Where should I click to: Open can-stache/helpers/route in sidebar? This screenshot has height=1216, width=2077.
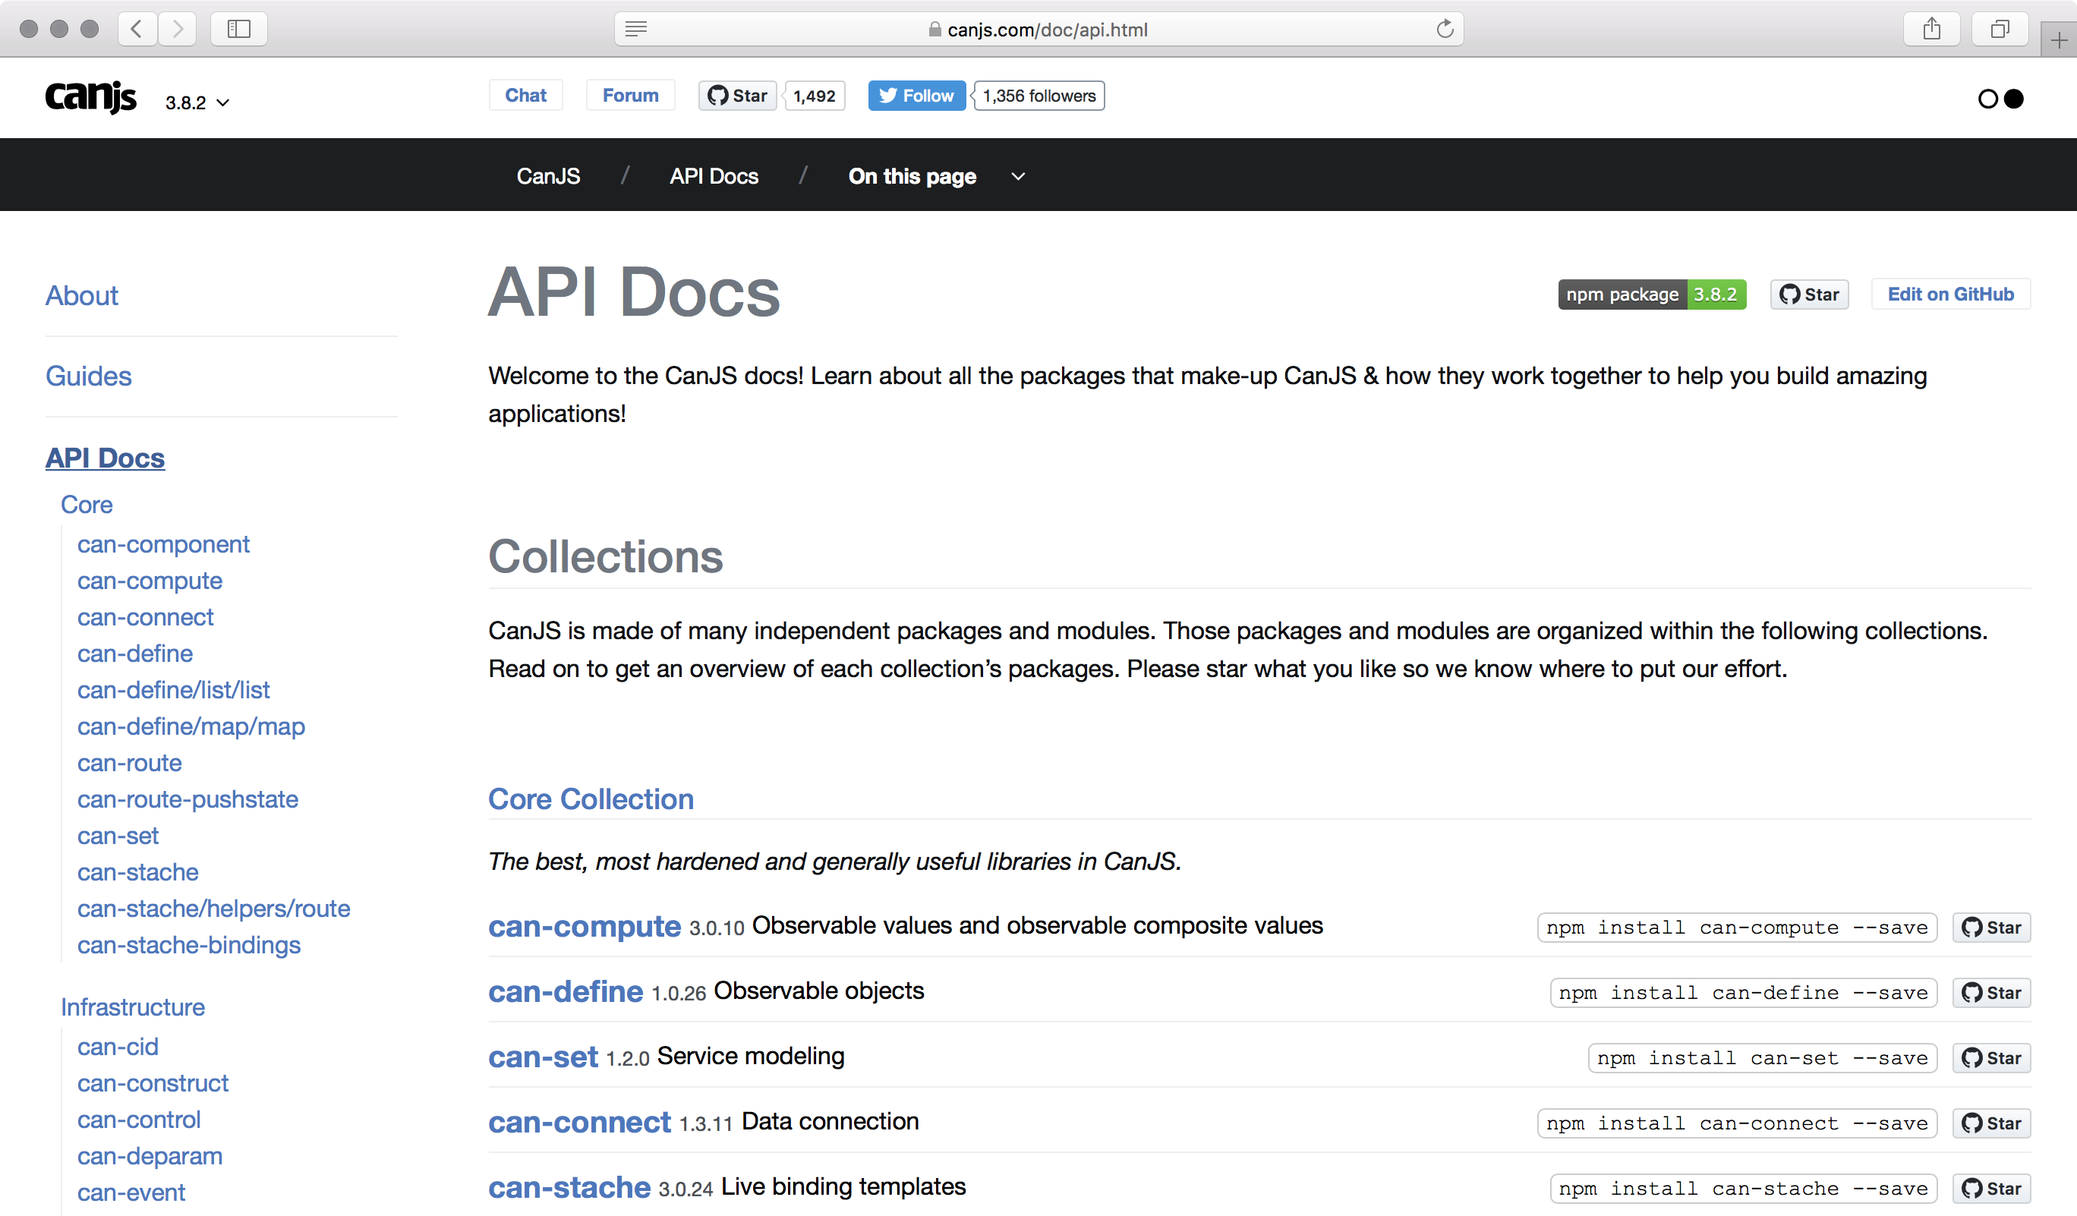(213, 908)
